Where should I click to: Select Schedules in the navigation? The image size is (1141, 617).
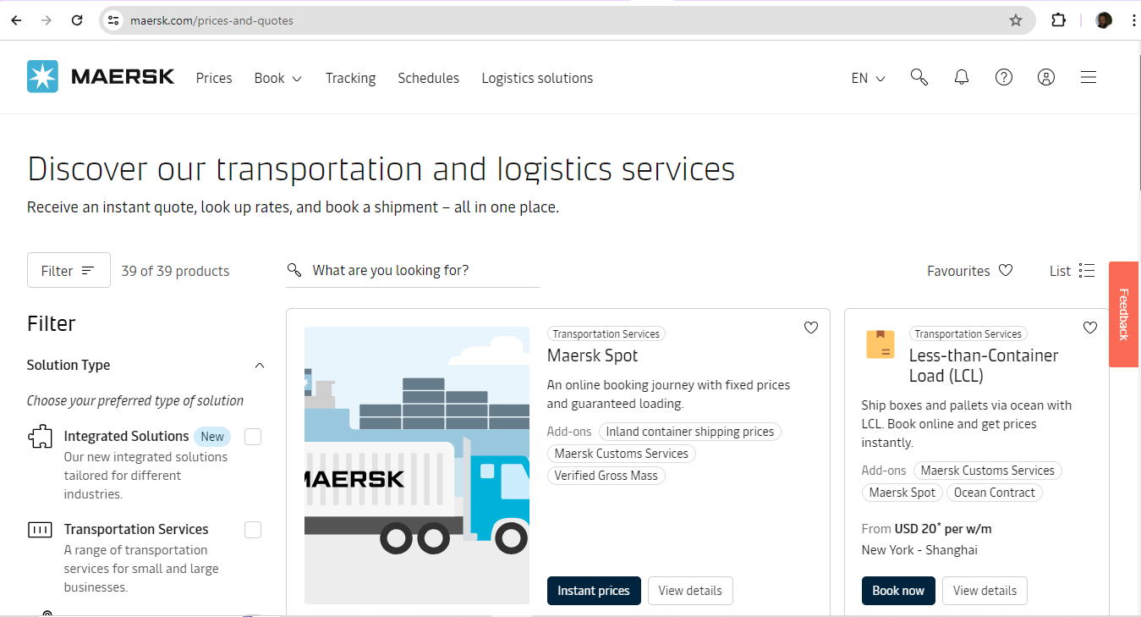click(428, 77)
